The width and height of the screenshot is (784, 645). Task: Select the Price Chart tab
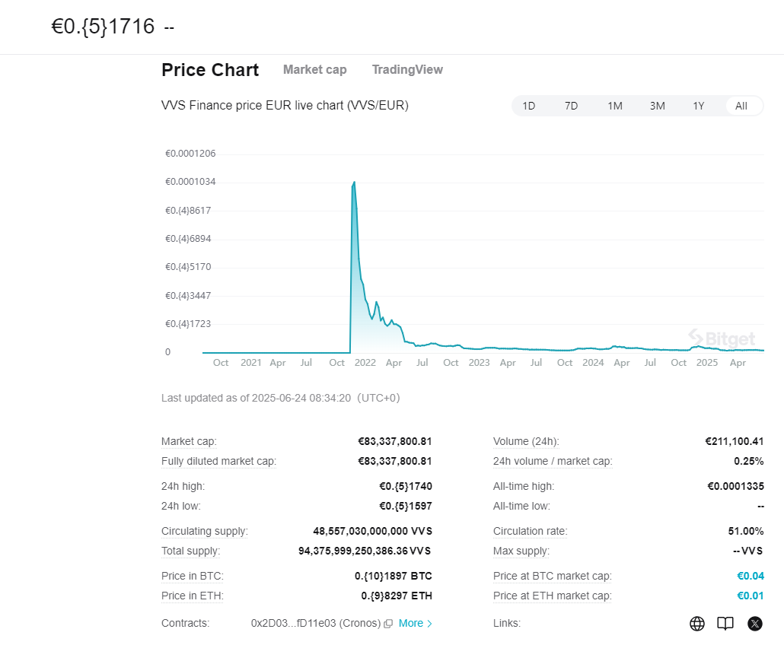[x=210, y=70]
